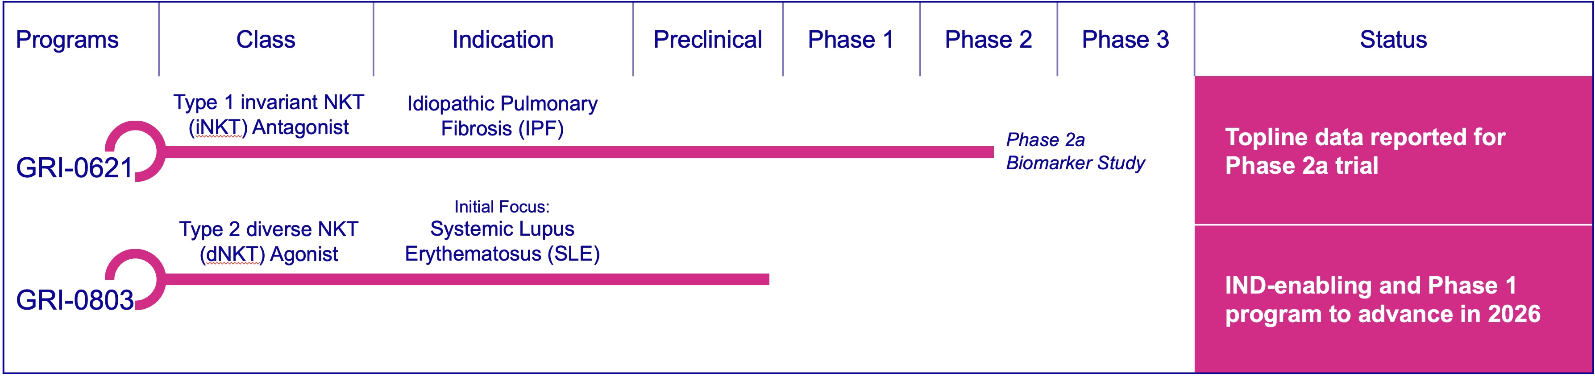The image size is (1595, 376).
Task: Click the Phase 2a Biomarker Study label
Action: pyautogui.click(x=1075, y=151)
